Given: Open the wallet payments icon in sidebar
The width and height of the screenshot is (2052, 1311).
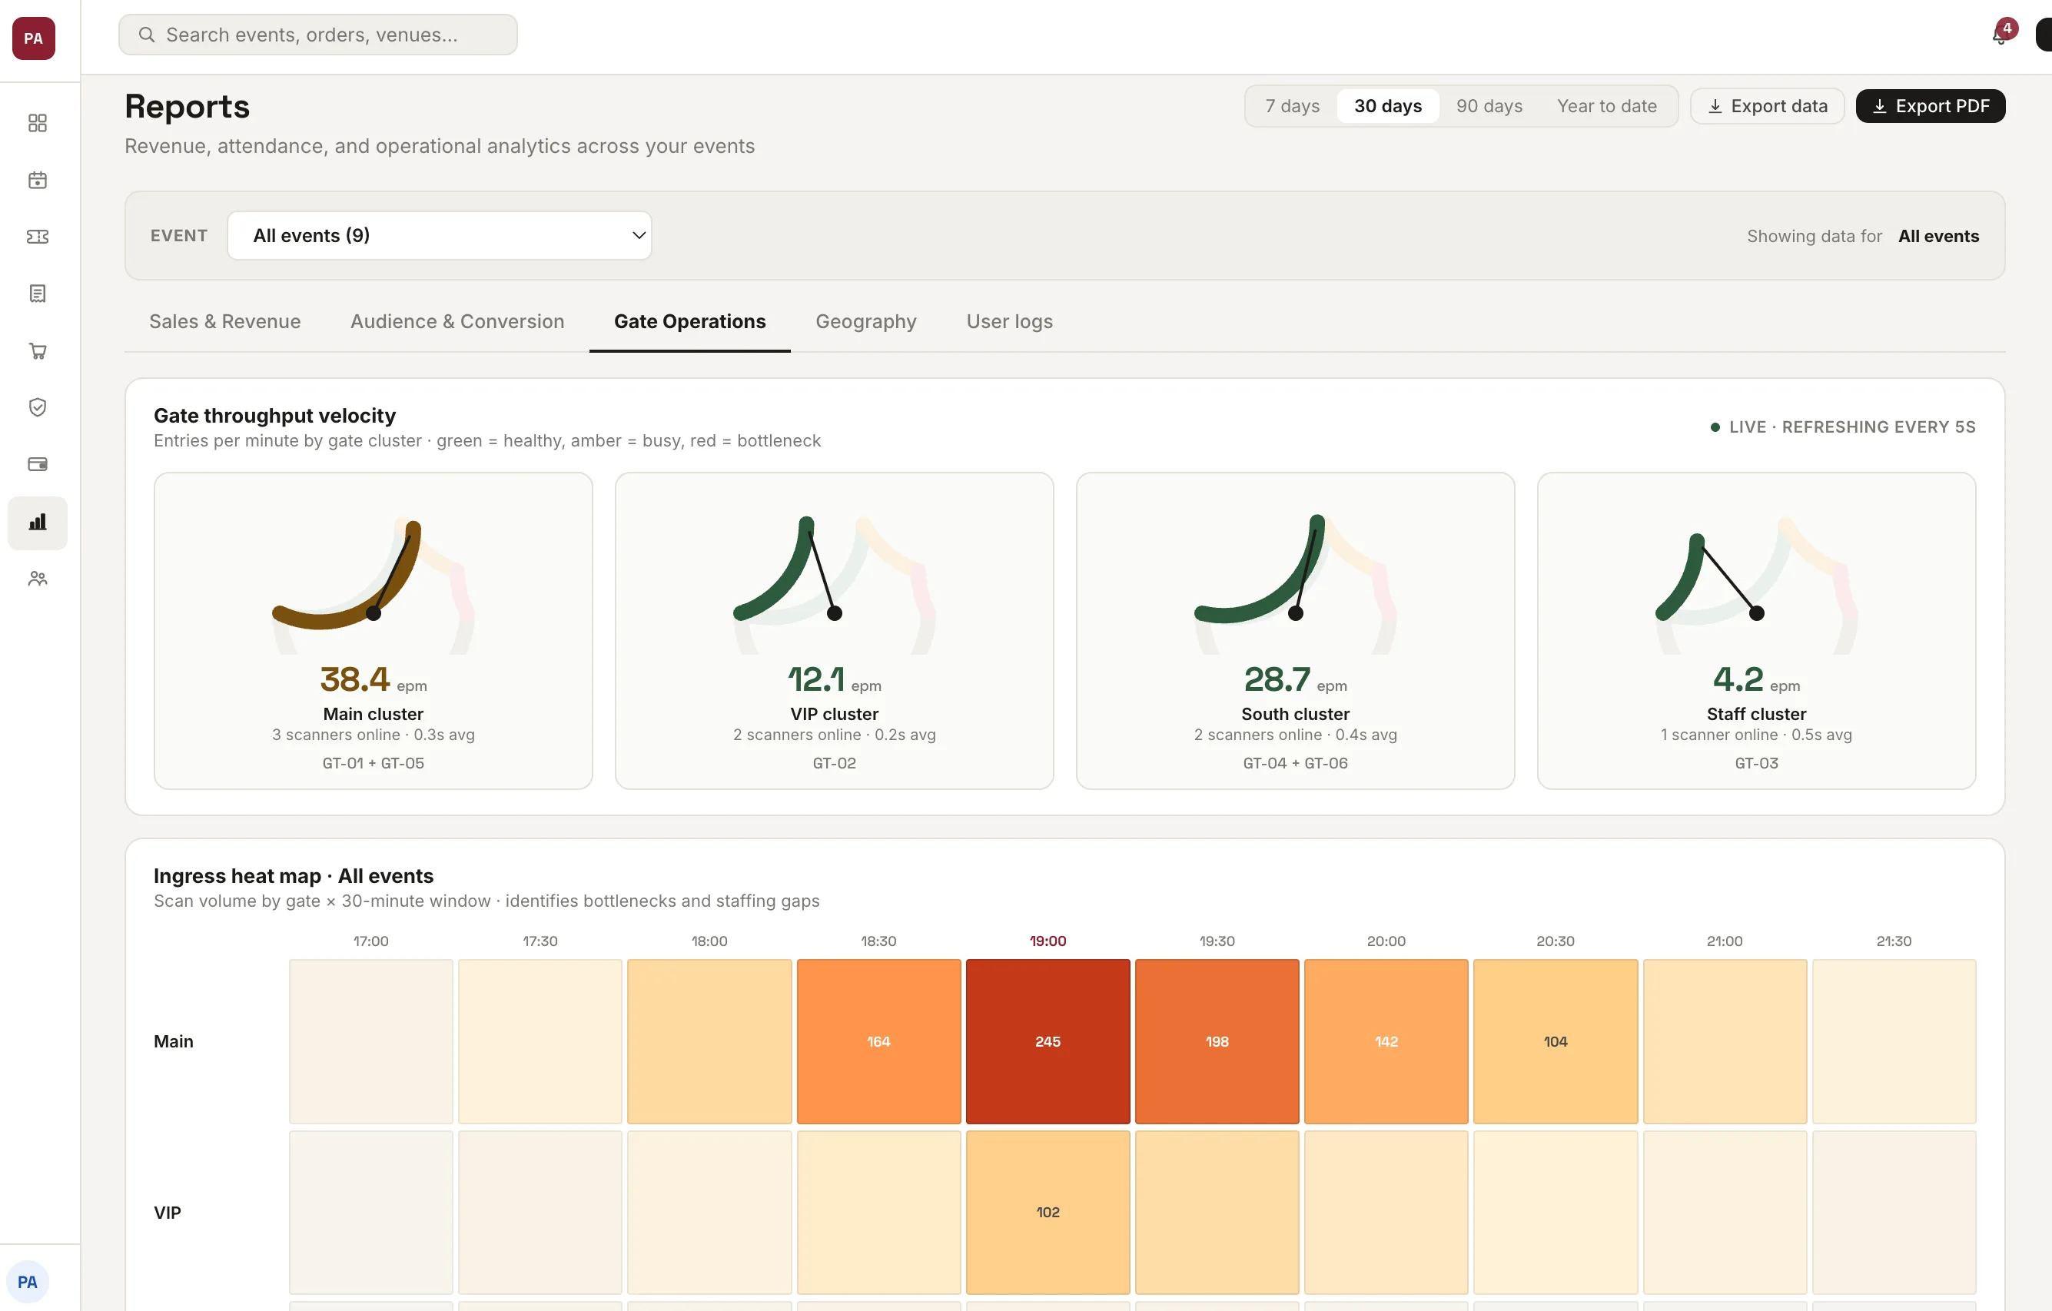Looking at the screenshot, I should point(38,464).
